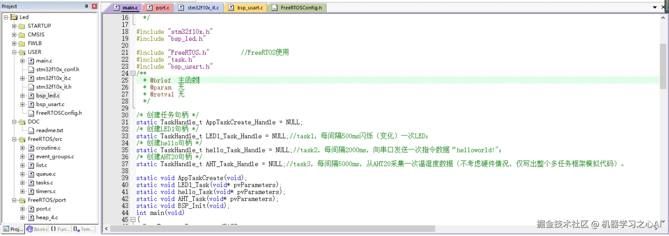Screen dimensions: 669x236
Task: Expand tasks.c dependencies in tree
Action: (22, 182)
